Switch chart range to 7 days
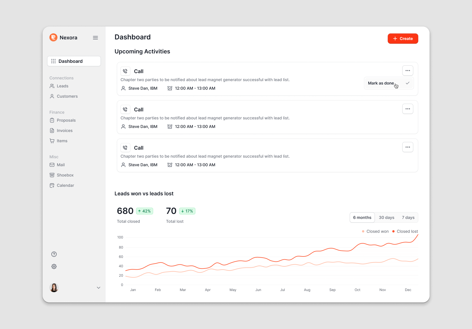This screenshot has height=329, width=472. click(408, 217)
